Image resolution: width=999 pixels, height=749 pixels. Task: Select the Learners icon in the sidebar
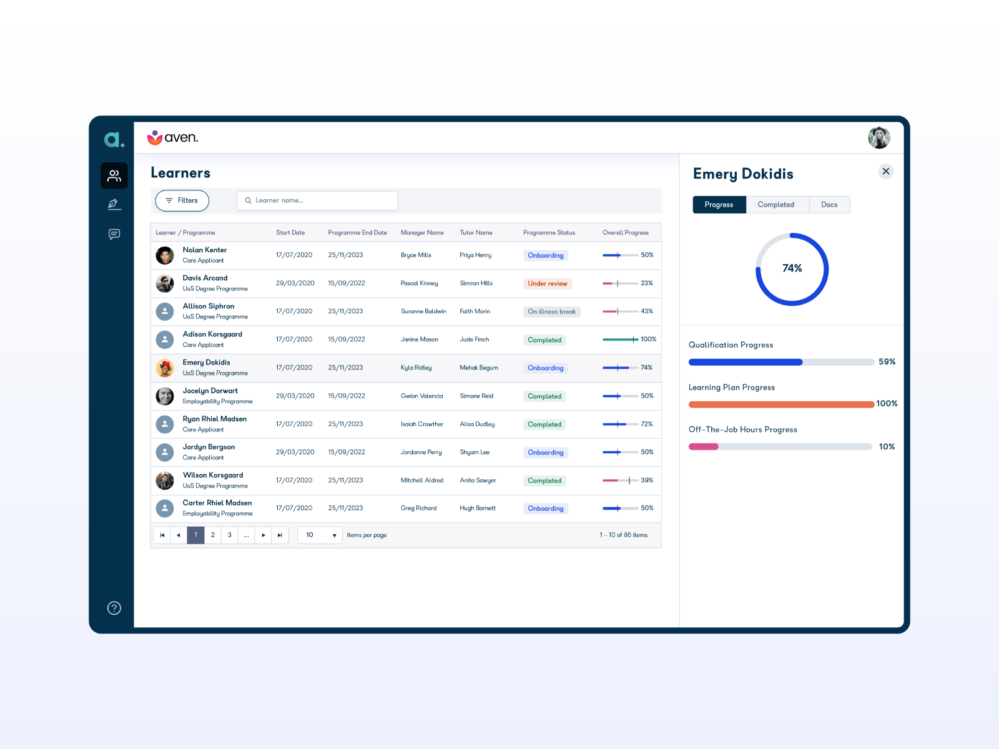114,175
